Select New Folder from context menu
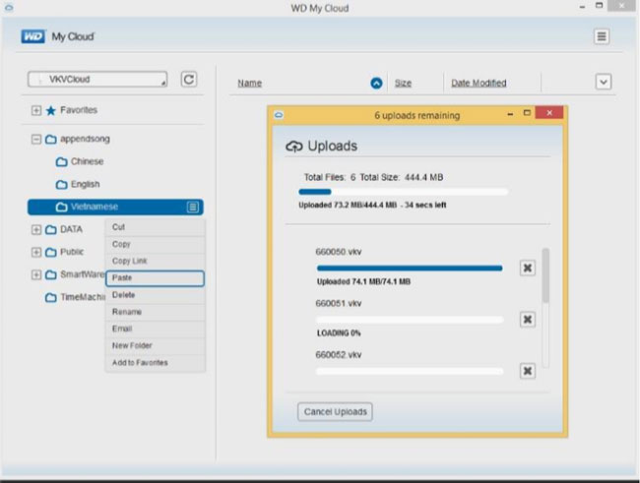Viewport: 640px width, 483px height. tap(155, 345)
